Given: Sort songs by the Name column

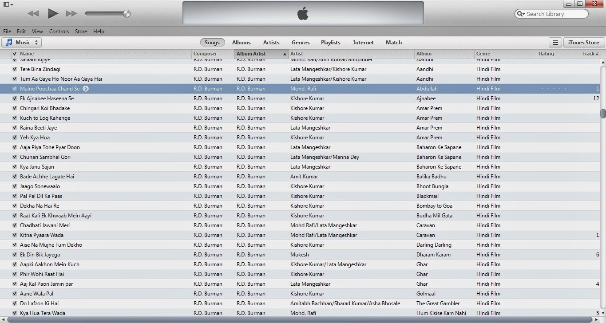Looking at the screenshot, I should [105, 54].
